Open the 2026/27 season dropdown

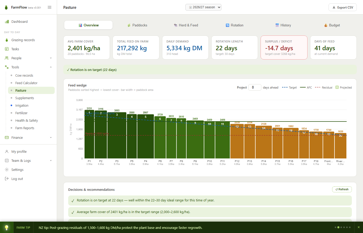(203, 7)
